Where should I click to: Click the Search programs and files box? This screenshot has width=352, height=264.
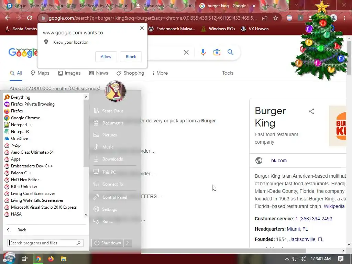[x=45, y=243]
